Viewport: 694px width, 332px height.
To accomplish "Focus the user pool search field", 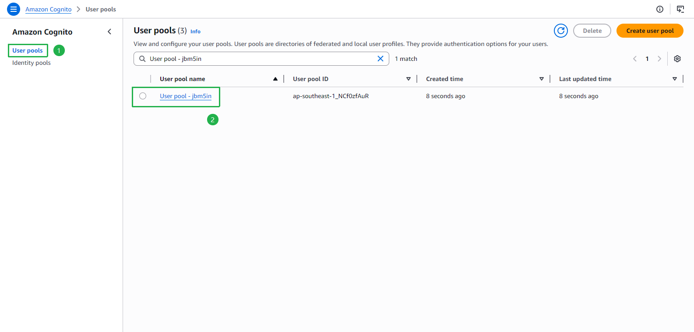I will (x=261, y=59).
